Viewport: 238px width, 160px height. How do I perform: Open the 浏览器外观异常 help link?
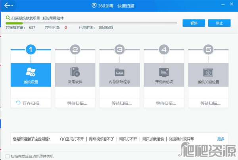181,139
